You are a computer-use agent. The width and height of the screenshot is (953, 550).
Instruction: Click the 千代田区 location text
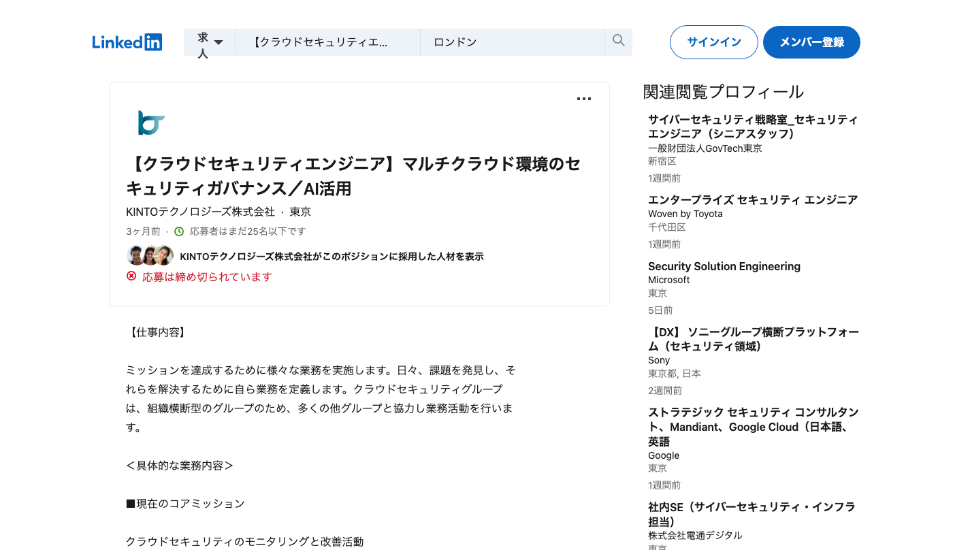pyautogui.click(x=667, y=227)
